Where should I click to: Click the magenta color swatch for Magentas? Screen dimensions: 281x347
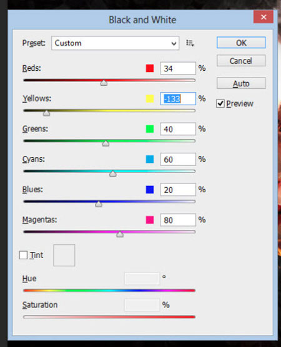coord(150,220)
